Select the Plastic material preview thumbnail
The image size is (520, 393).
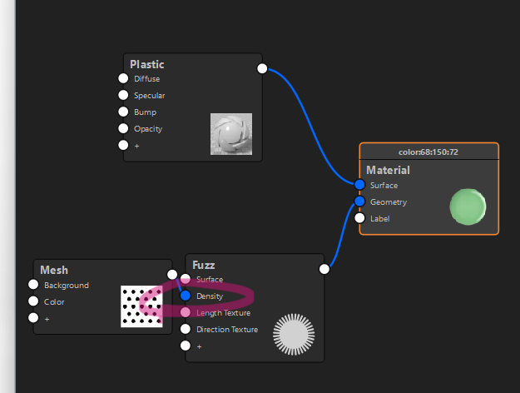pos(231,134)
